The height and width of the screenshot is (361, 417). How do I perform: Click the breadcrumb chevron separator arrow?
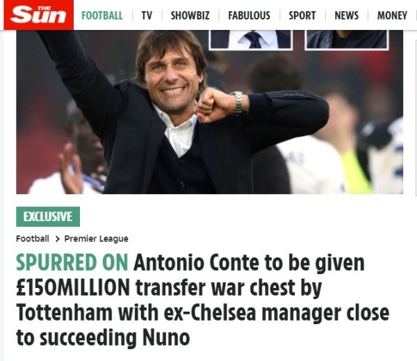(x=57, y=239)
